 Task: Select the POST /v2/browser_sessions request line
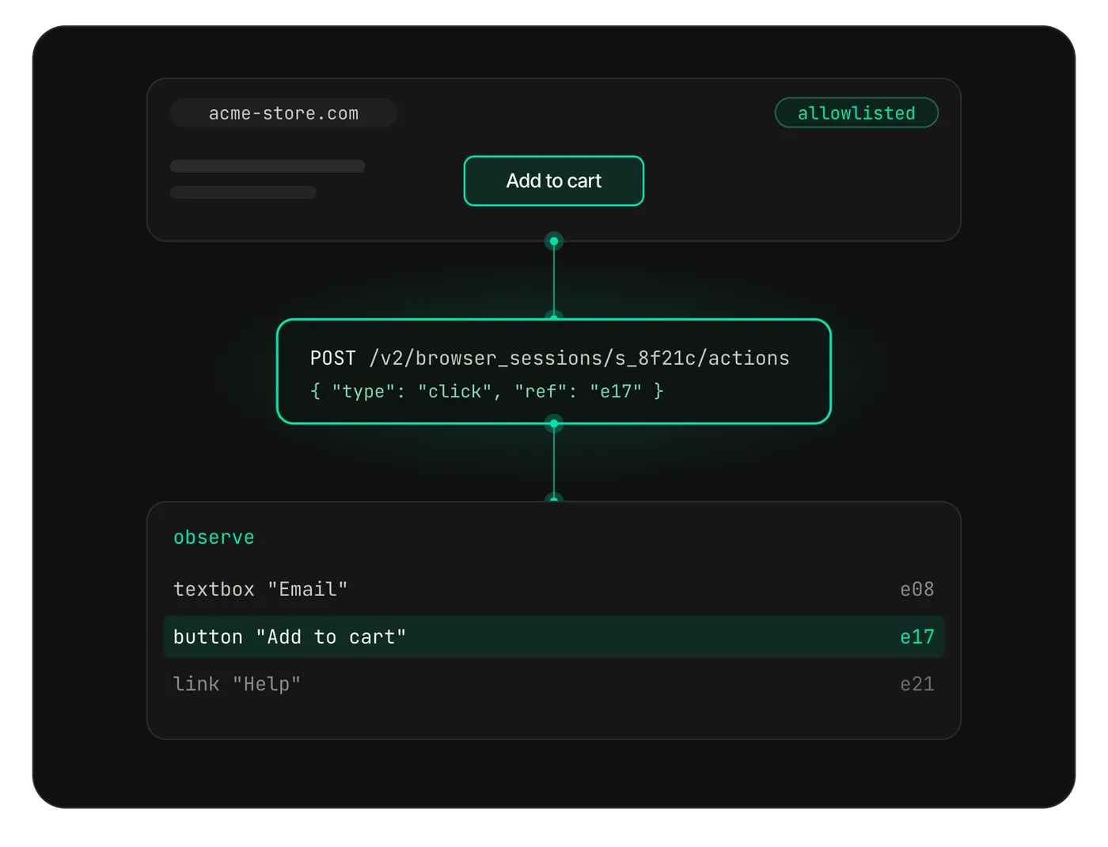click(549, 359)
